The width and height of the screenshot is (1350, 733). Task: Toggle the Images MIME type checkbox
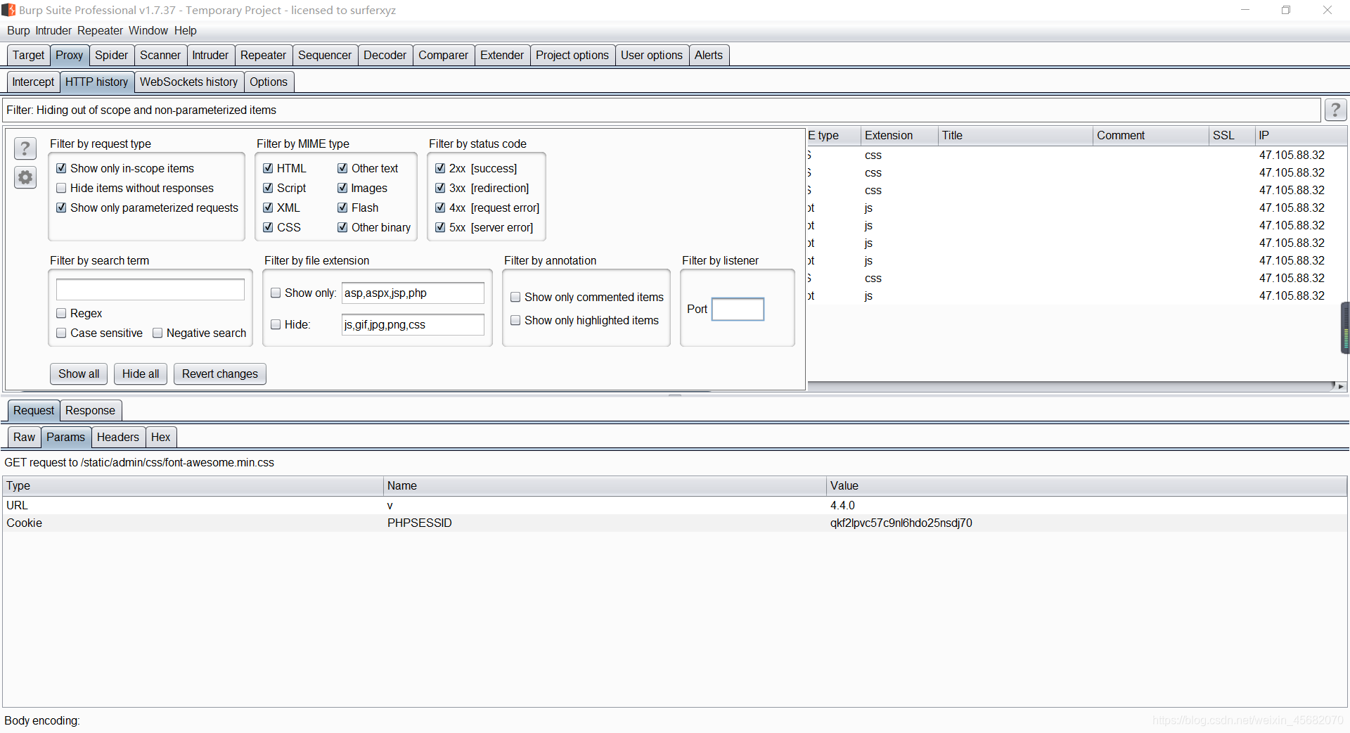tap(342, 188)
